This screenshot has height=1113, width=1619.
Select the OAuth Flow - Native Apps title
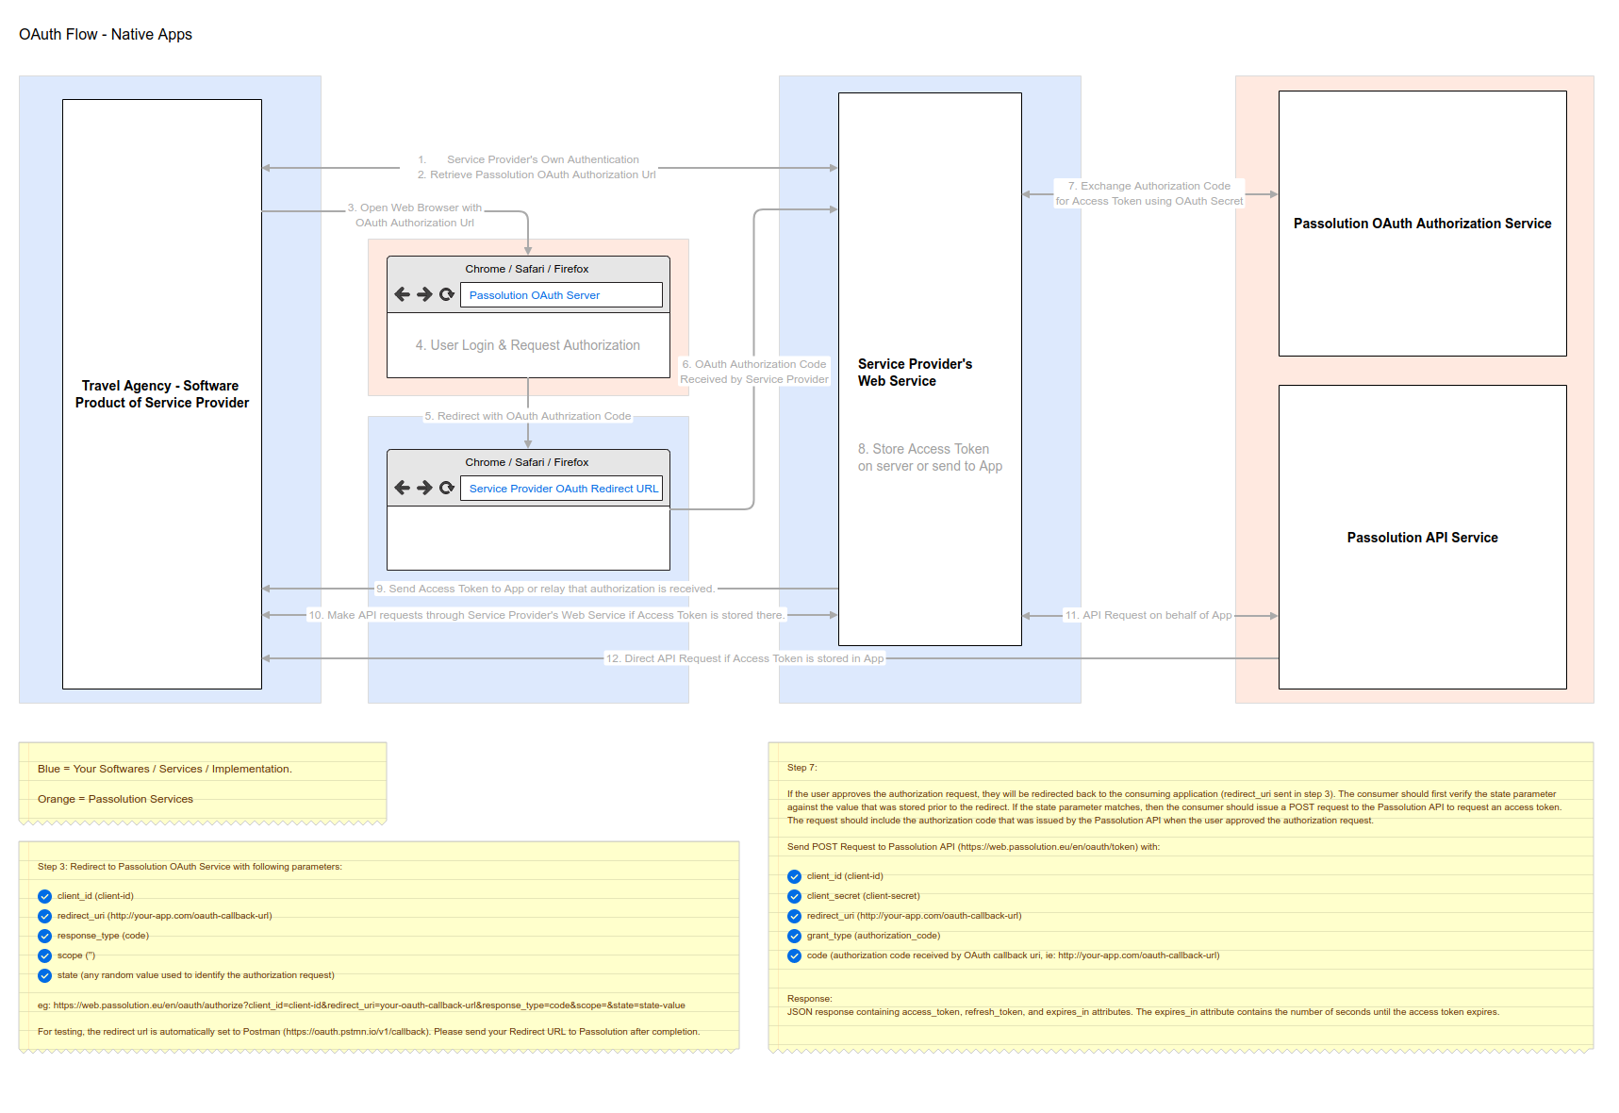click(106, 34)
